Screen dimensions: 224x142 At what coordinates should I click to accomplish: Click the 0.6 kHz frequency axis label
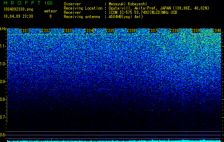click(x=2, y=135)
